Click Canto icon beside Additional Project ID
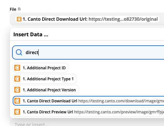164x126 pixels. coord(17,68)
